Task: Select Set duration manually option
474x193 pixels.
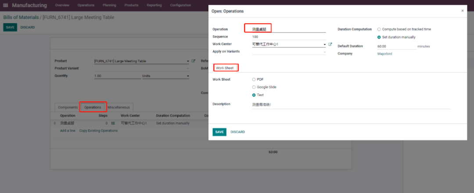Action: coord(379,37)
